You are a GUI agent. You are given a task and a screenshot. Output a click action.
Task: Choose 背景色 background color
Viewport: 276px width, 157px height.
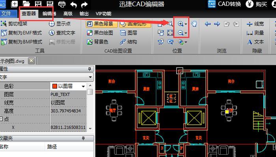pyautogui.click(x=97, y=42)
